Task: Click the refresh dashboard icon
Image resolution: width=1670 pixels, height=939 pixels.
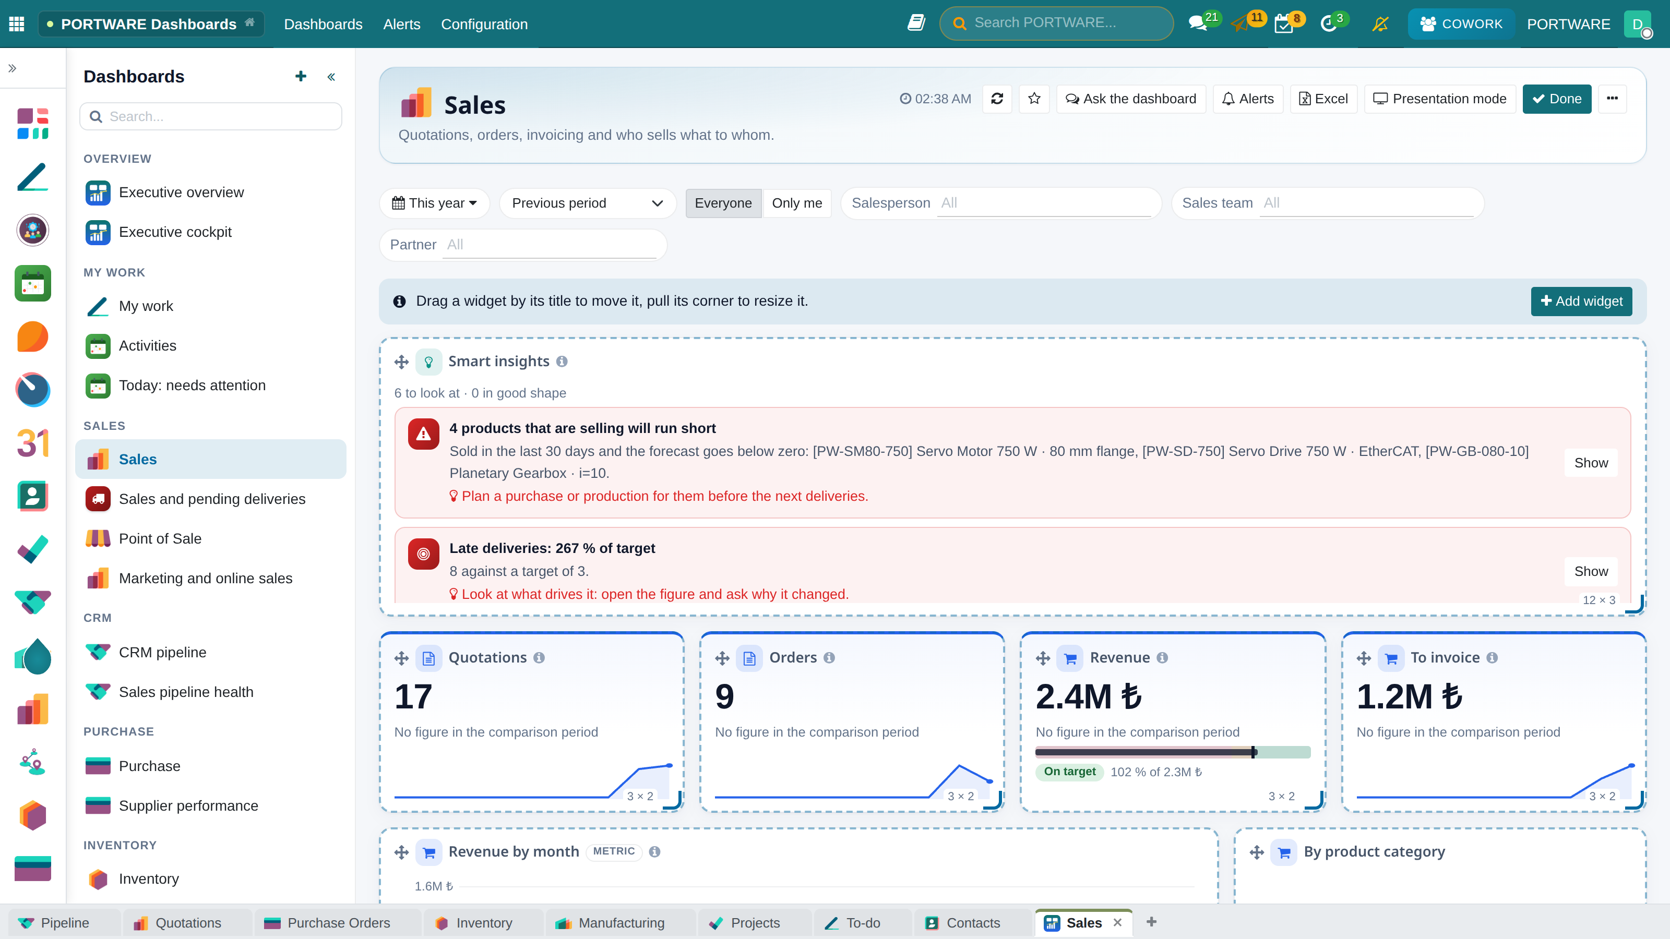Action: point(997,99)
